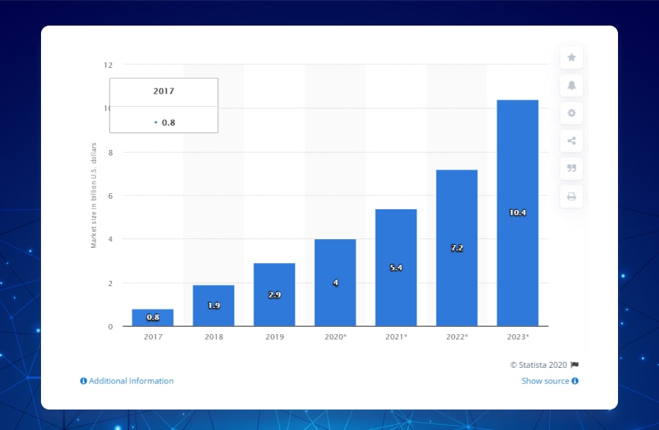
Task: Click the 2018 x-axis label
Action: (x=214, y=337)
